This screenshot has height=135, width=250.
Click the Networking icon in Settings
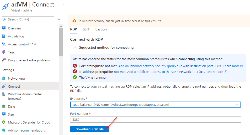4,78
